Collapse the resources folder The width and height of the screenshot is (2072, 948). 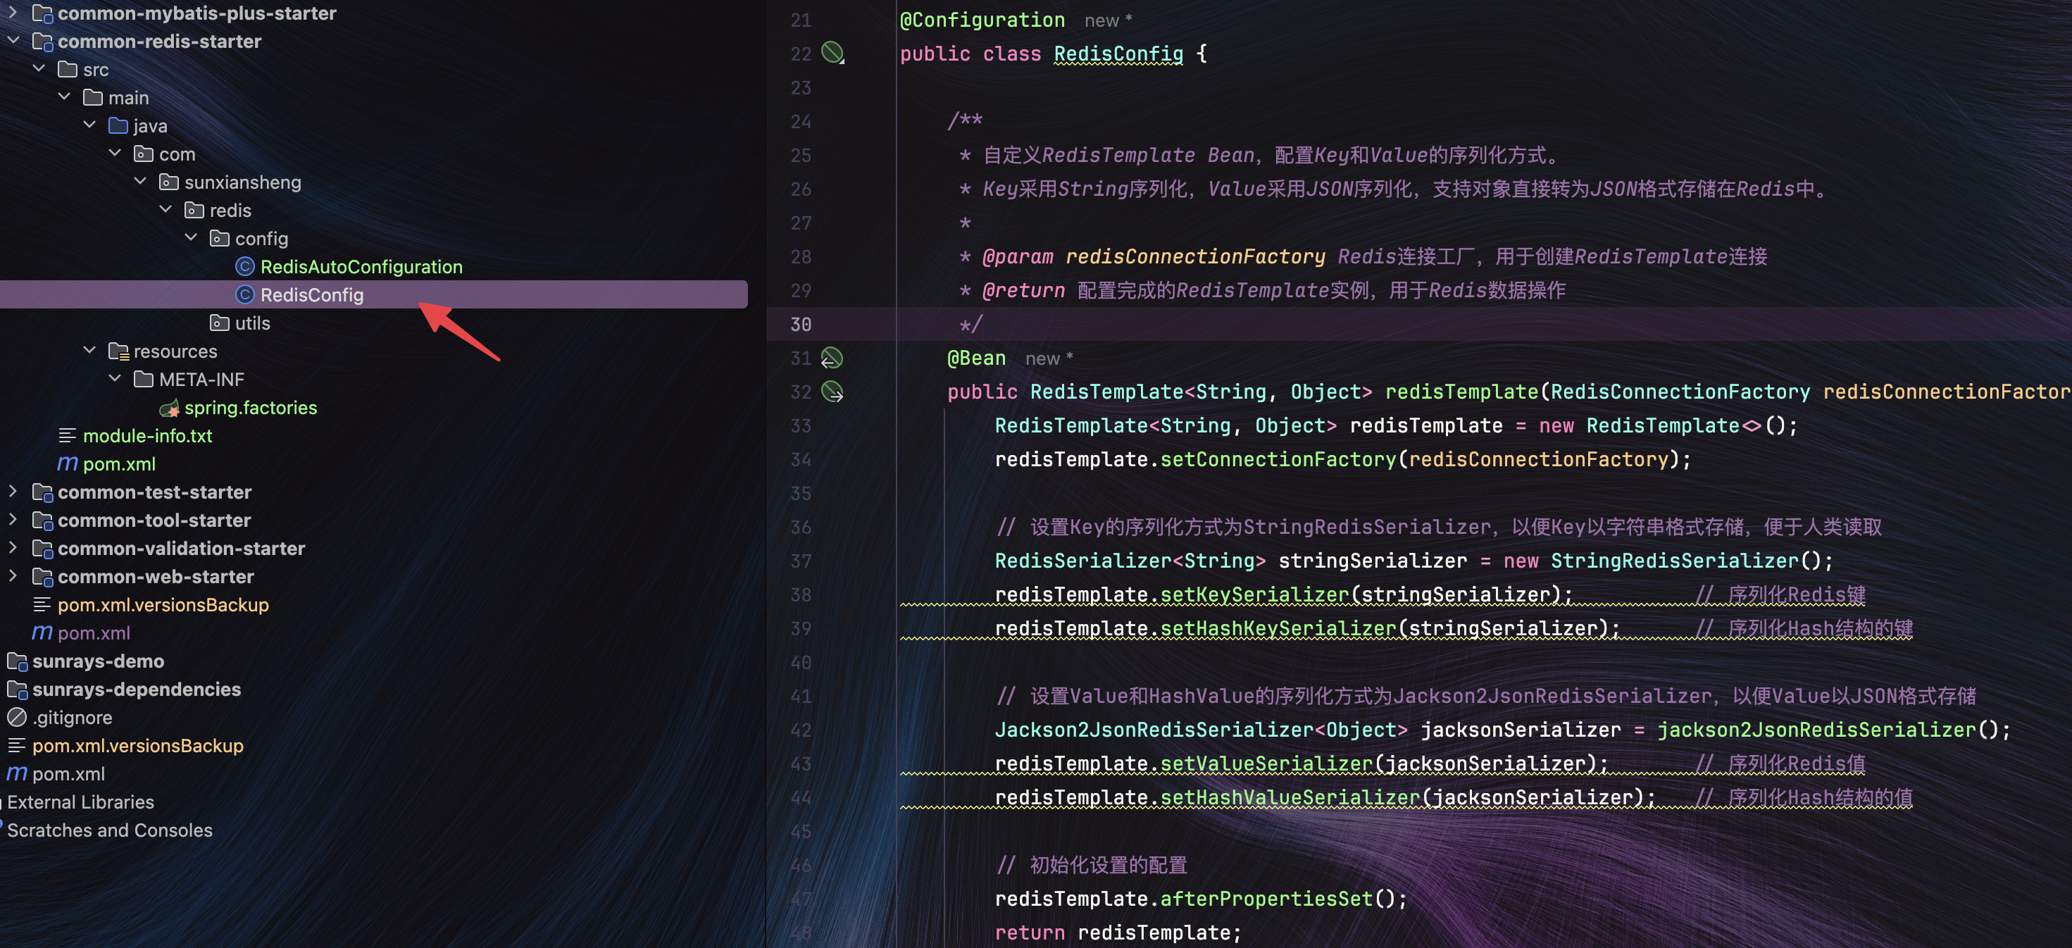(89, 351)
